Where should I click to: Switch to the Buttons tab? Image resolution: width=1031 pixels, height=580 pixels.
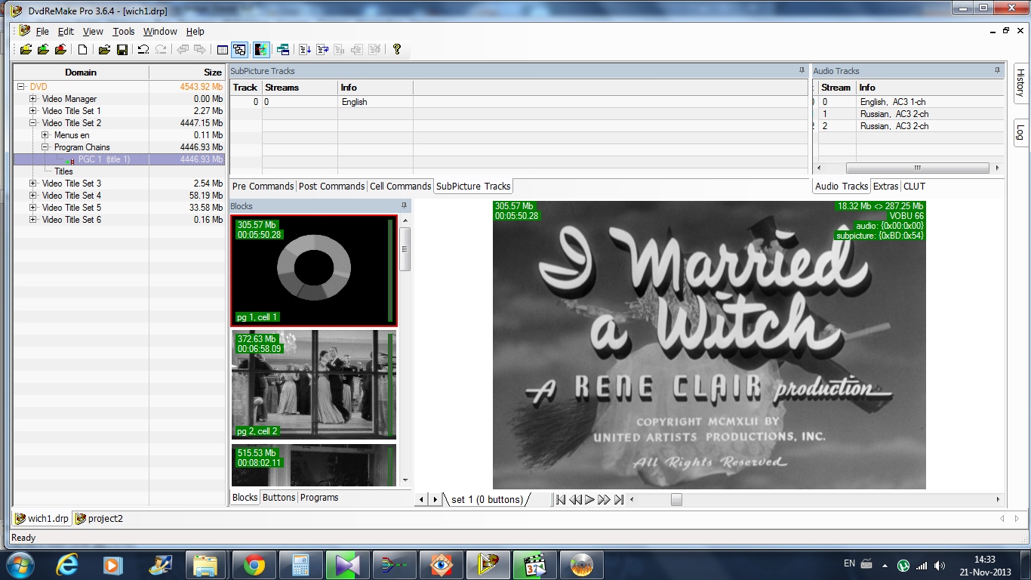click(279, 497)
